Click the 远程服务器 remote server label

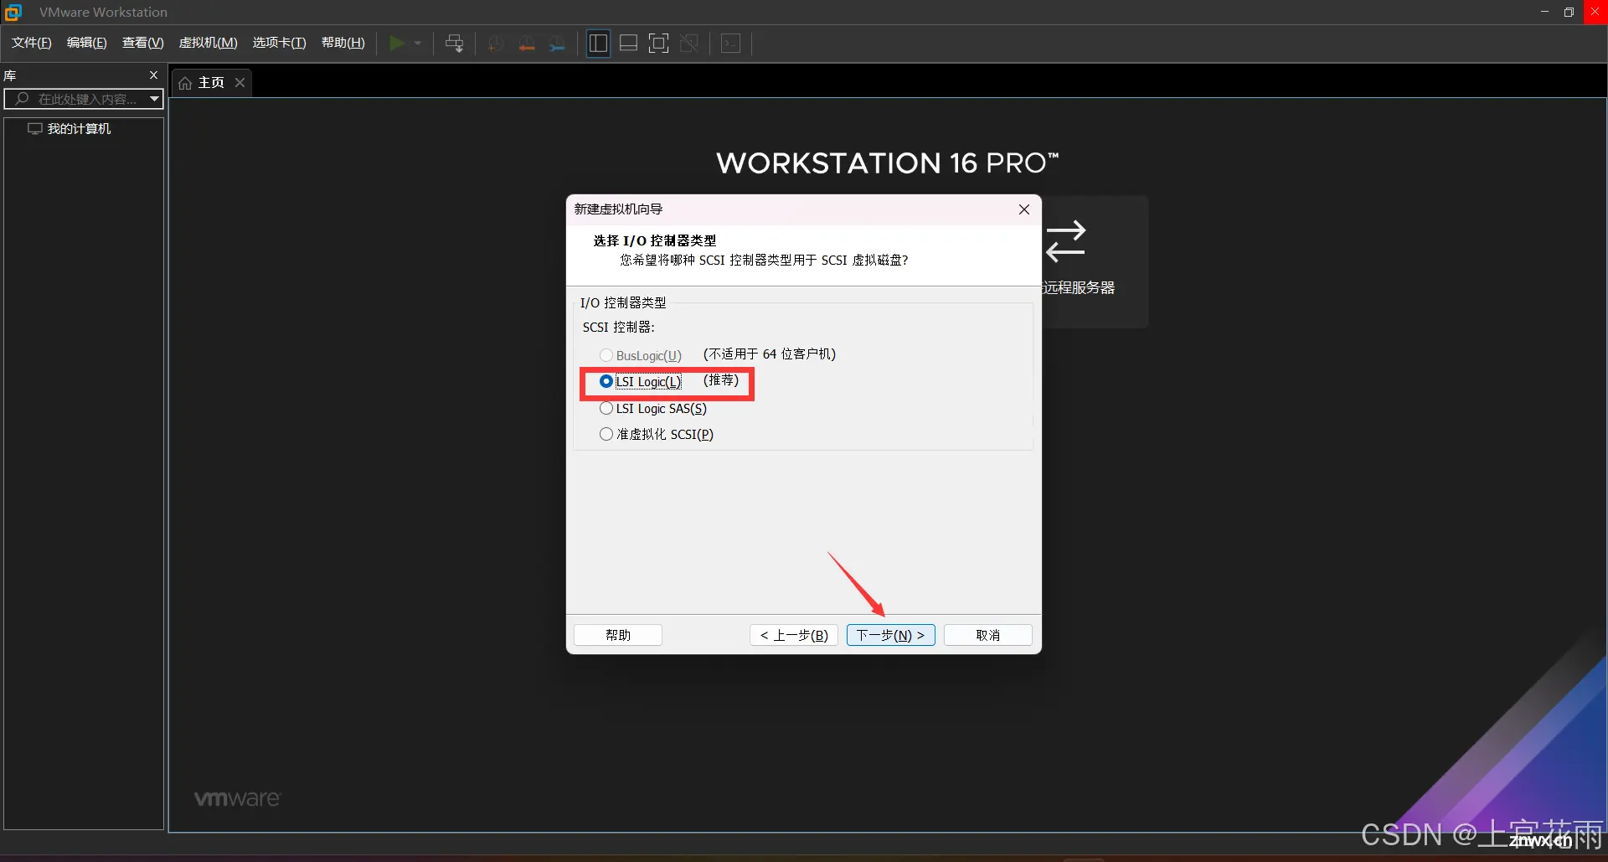coord(1078,287)
